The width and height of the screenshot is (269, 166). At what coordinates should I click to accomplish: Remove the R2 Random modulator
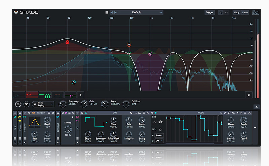53,113
